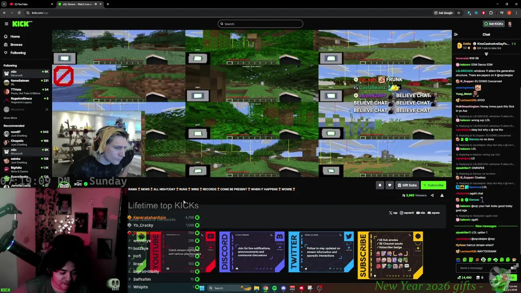Click the report warning triangle icon

click(442, 195)
